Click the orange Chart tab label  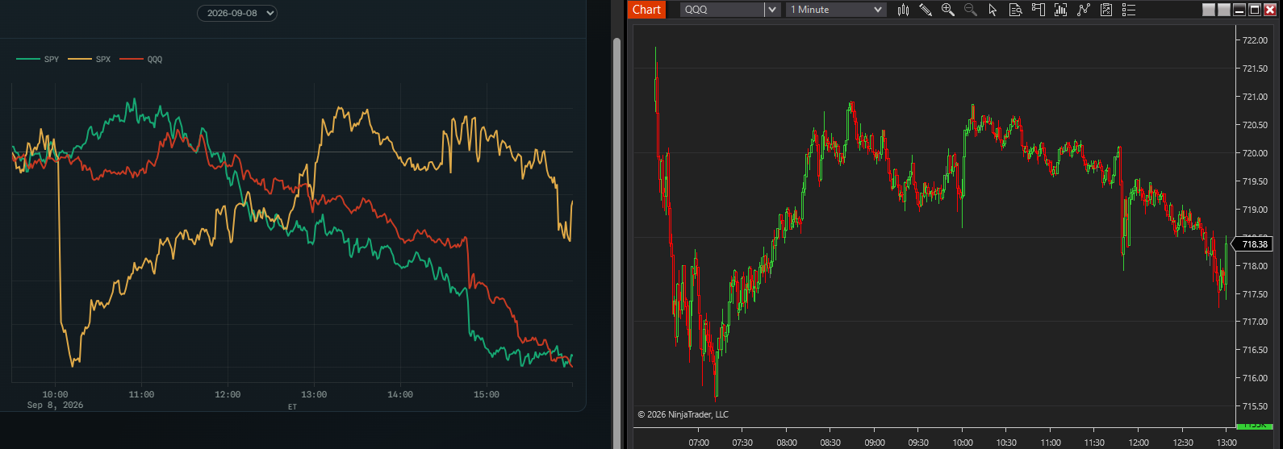click(x=646, y=10)
